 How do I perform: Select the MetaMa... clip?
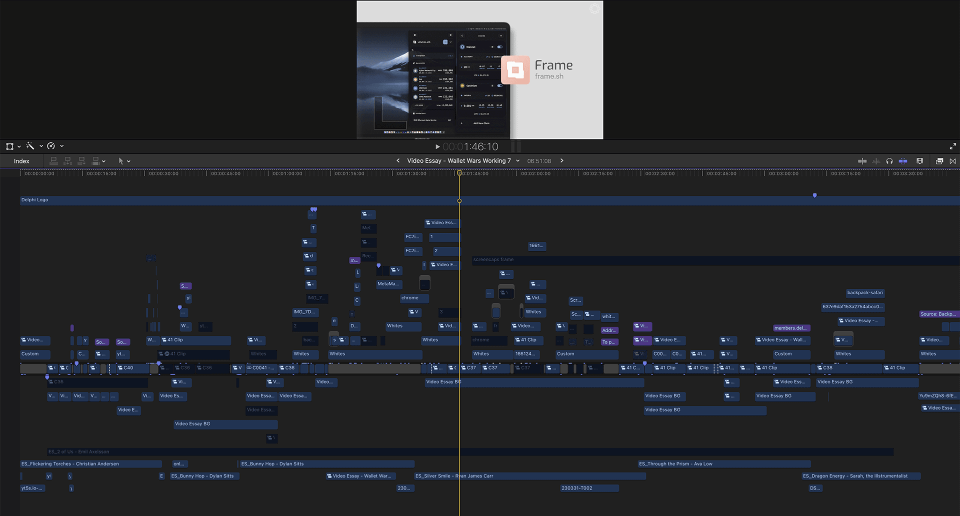pos(388,284)
